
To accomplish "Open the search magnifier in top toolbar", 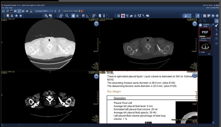I will pos(7,11).
